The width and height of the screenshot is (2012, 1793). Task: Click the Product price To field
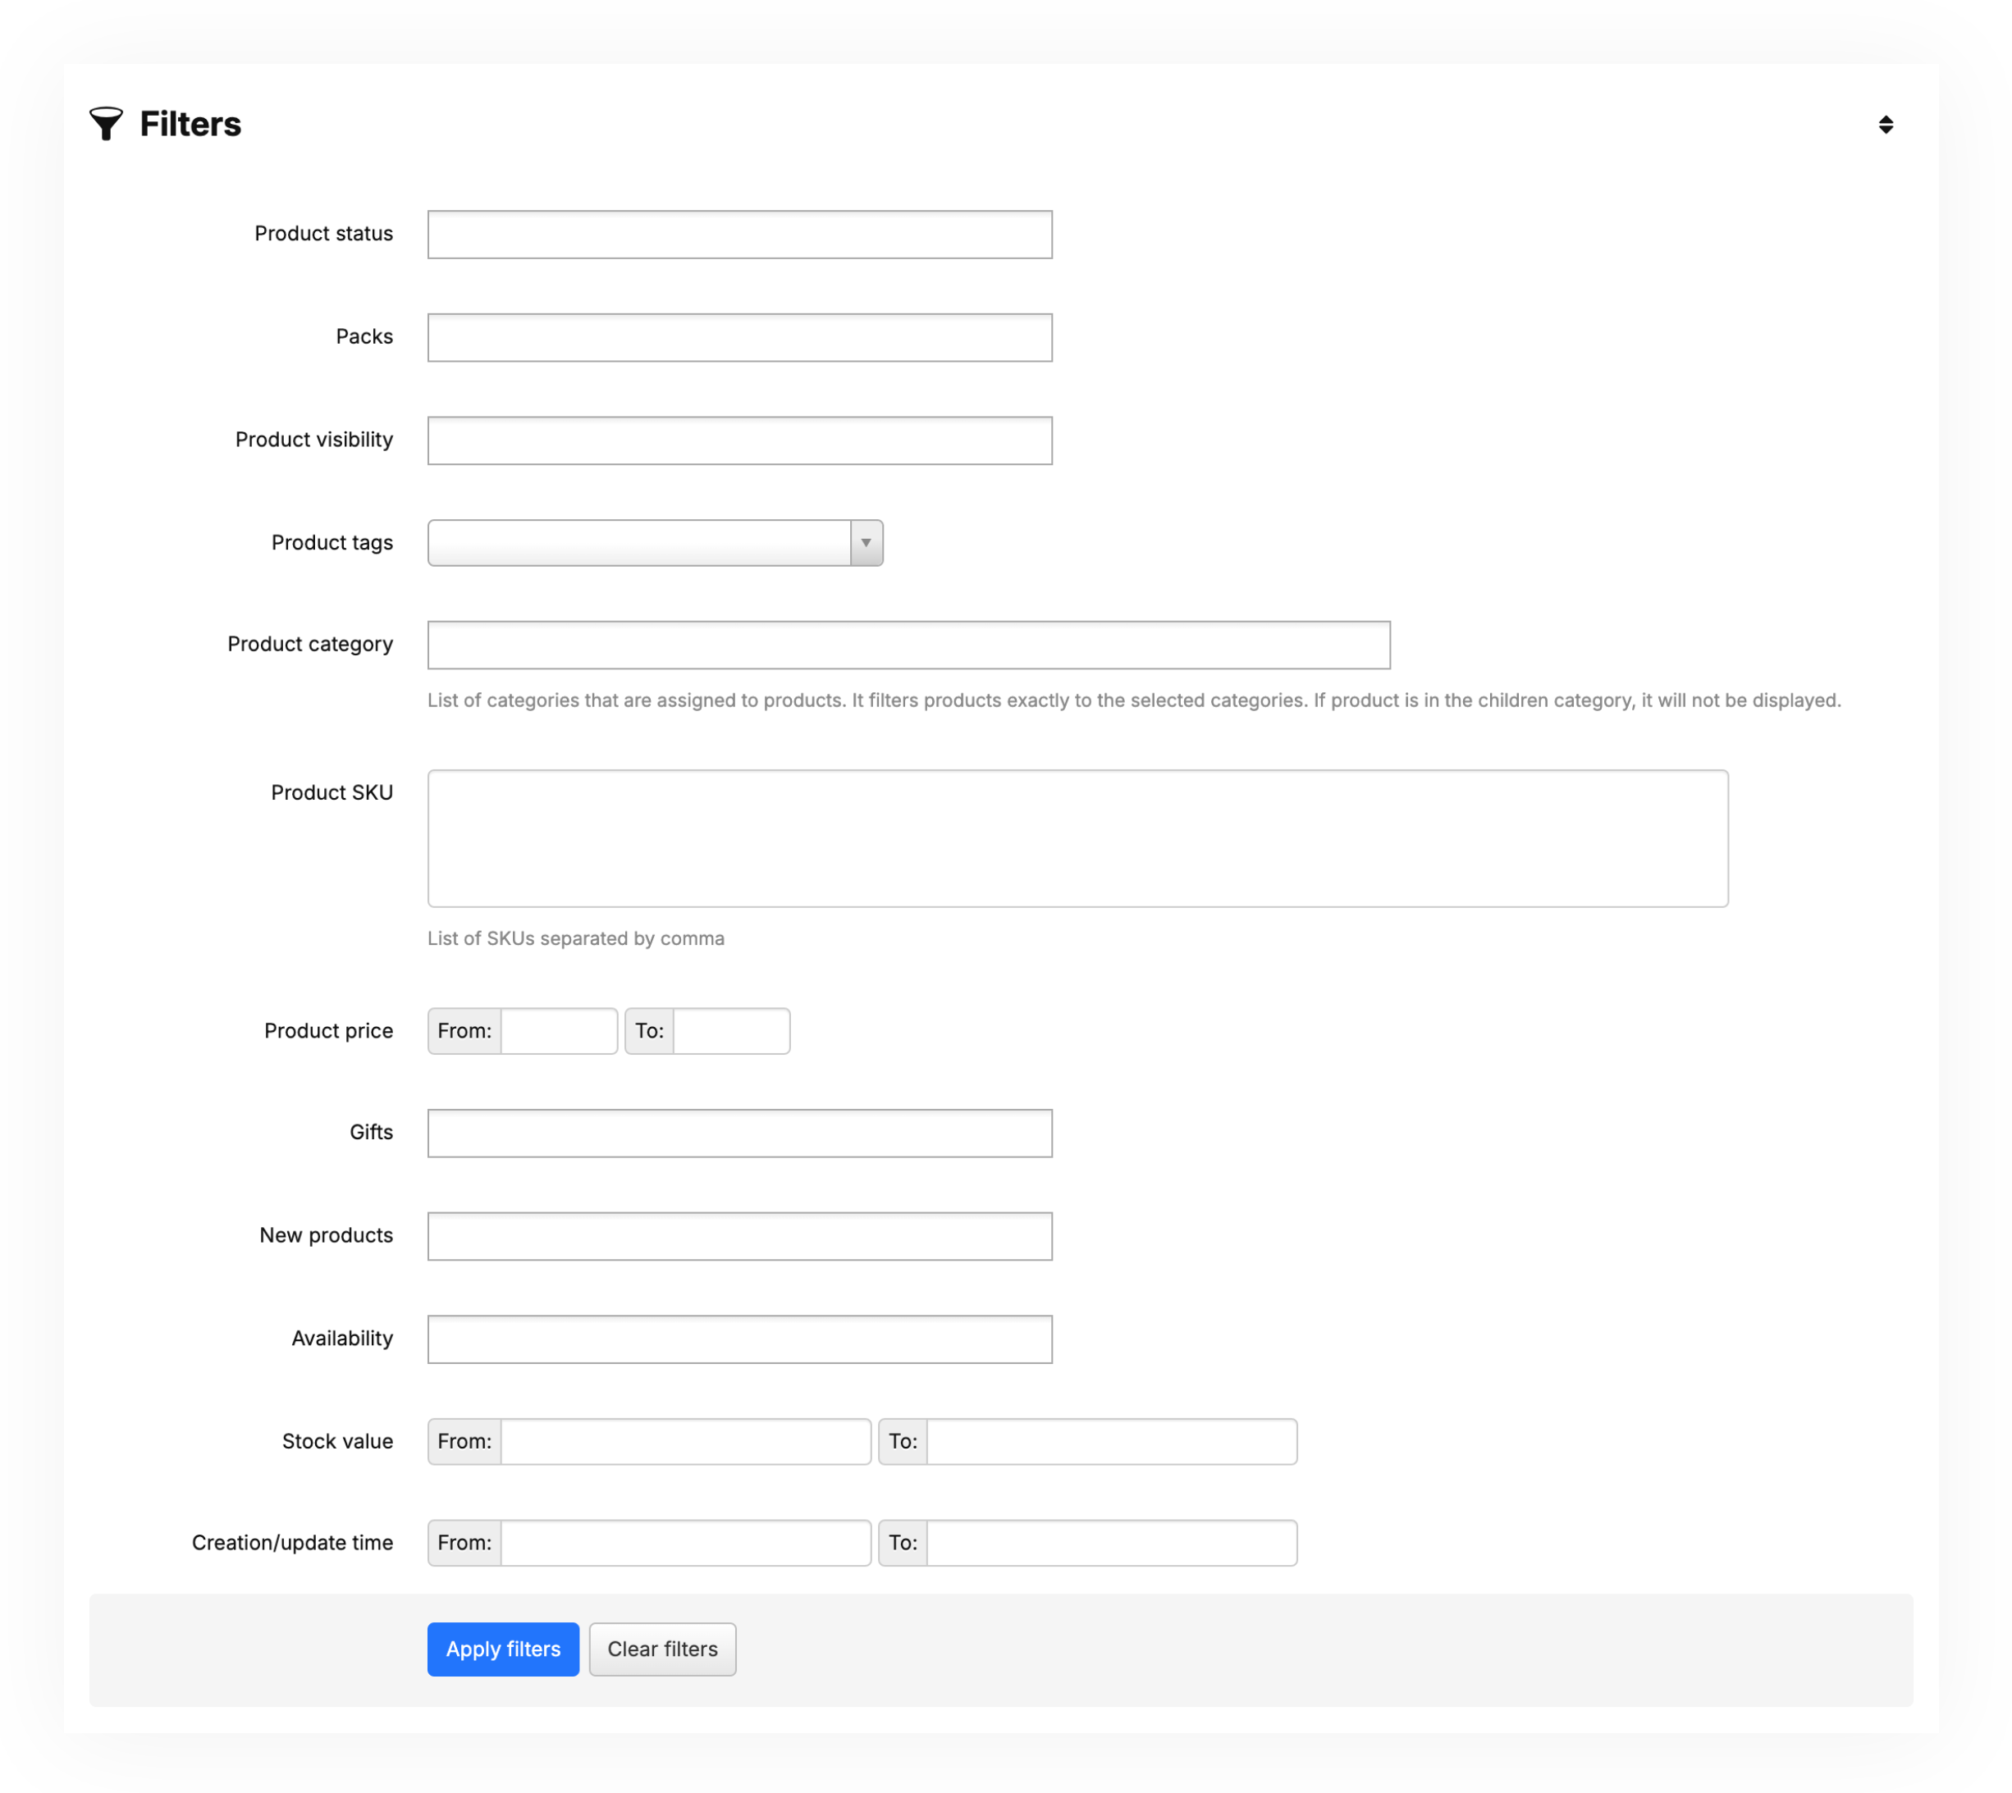tap(730, 1032)
